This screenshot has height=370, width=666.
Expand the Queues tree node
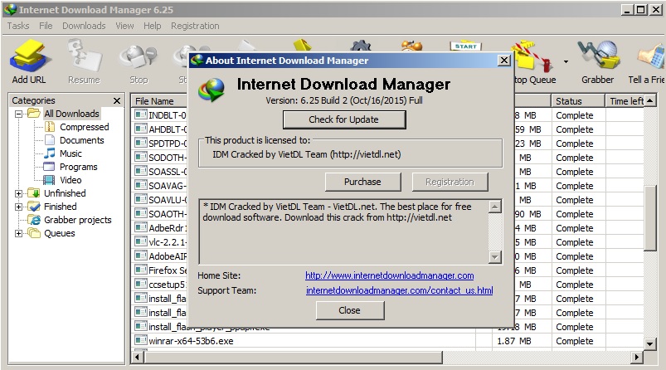click(x=19, y=233)
